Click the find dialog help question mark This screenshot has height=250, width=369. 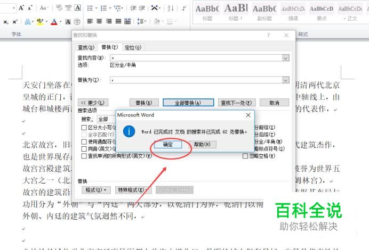click(269, 35)
